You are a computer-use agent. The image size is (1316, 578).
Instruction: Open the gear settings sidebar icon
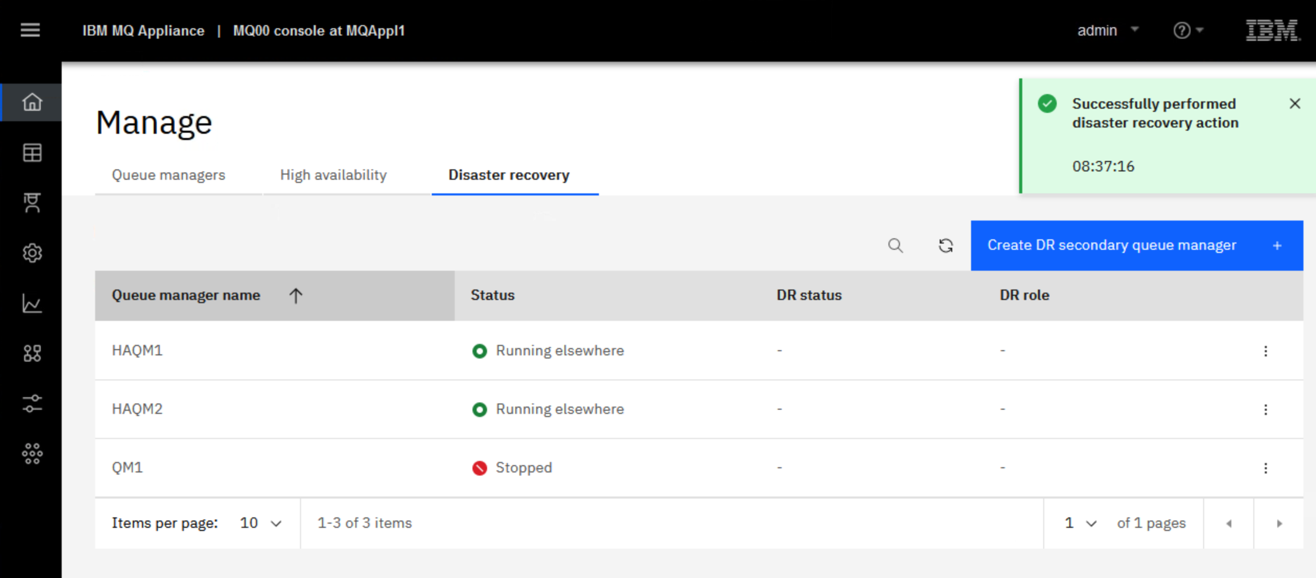pos(32,253)
